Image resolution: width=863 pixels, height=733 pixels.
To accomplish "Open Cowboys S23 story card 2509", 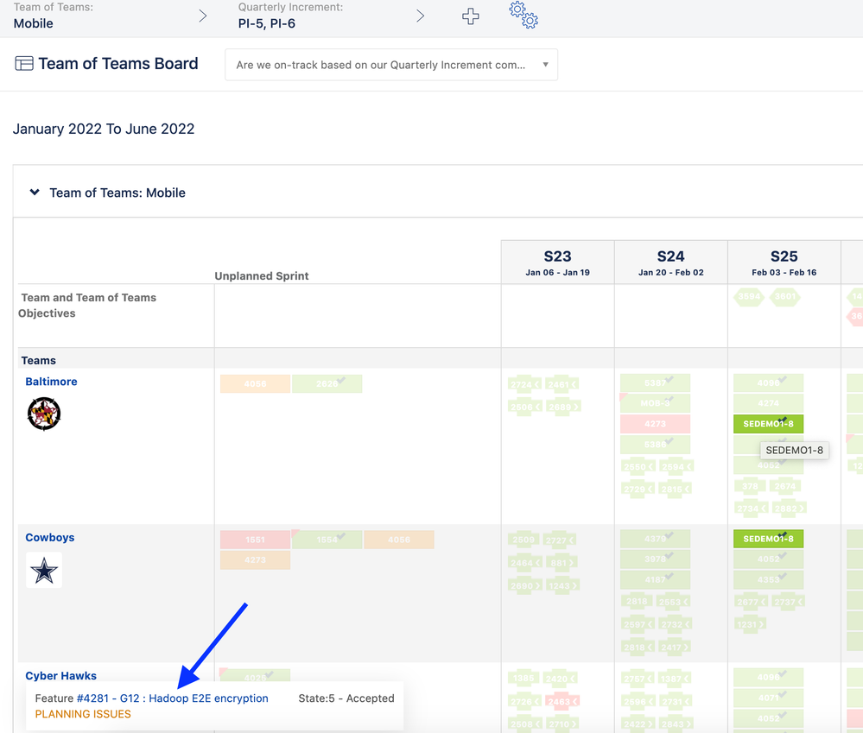I will 524,540.
